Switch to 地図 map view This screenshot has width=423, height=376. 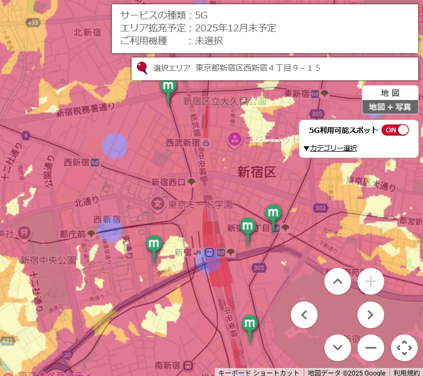pos(390,93)
